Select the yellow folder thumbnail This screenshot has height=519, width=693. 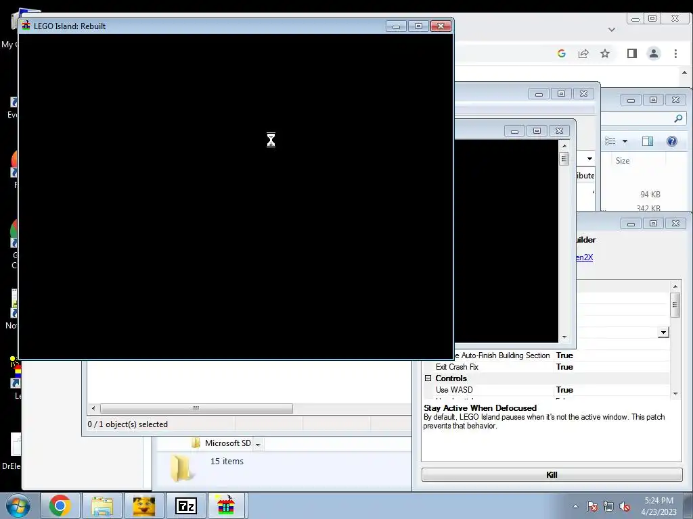pyautogui.click(x=181, y=468)
